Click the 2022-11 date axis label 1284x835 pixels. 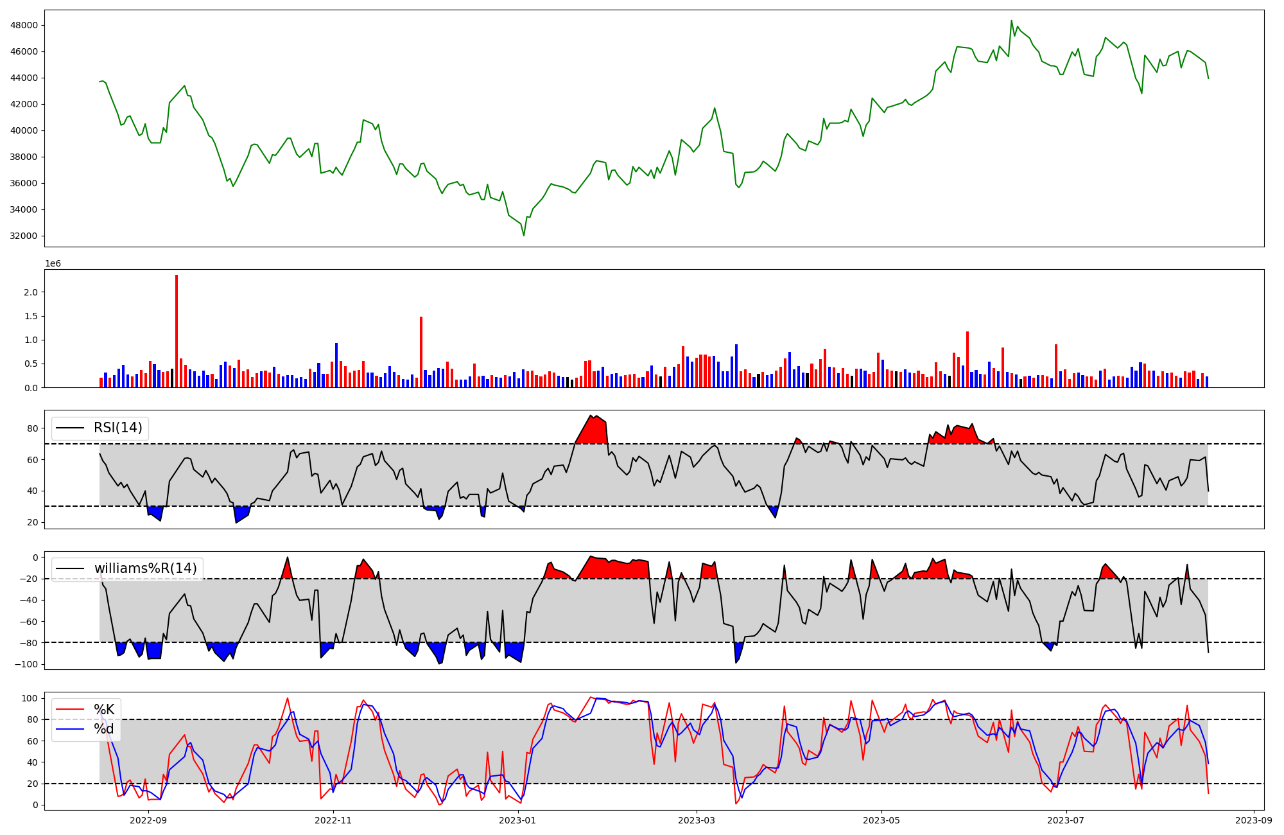[x=333, y=820]
